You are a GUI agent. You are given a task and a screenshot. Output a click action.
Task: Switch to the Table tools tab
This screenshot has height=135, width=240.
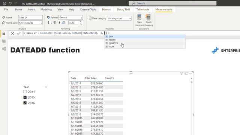(142, 9)
